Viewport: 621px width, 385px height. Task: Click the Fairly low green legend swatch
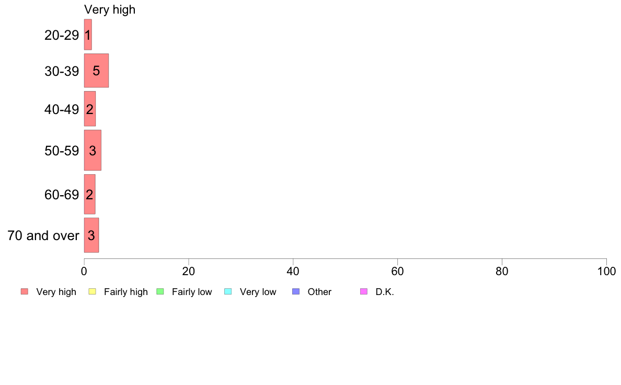160,291
